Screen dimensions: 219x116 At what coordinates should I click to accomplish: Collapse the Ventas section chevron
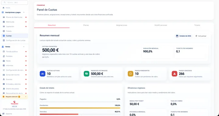(x=24, y=47)
